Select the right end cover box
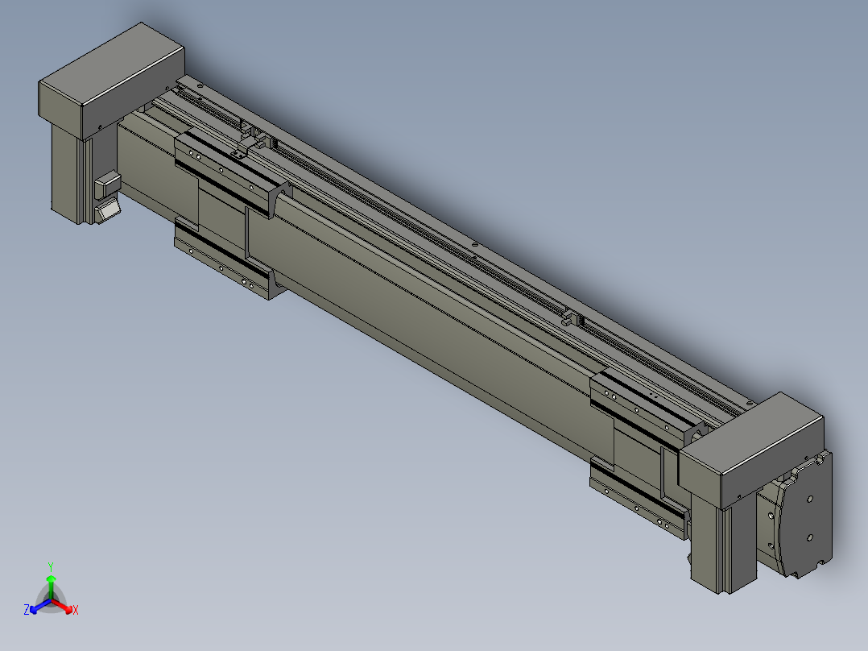868x651 pixels. (751, 450)
